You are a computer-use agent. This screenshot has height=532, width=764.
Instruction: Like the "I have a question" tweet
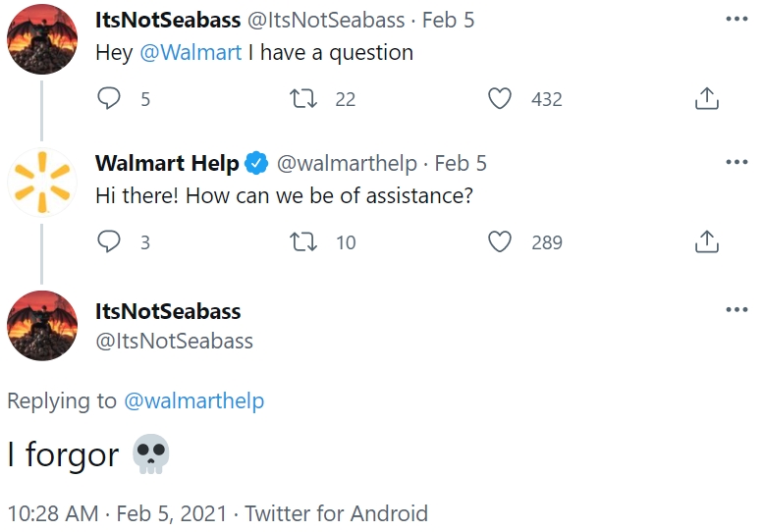pos(500,98)
